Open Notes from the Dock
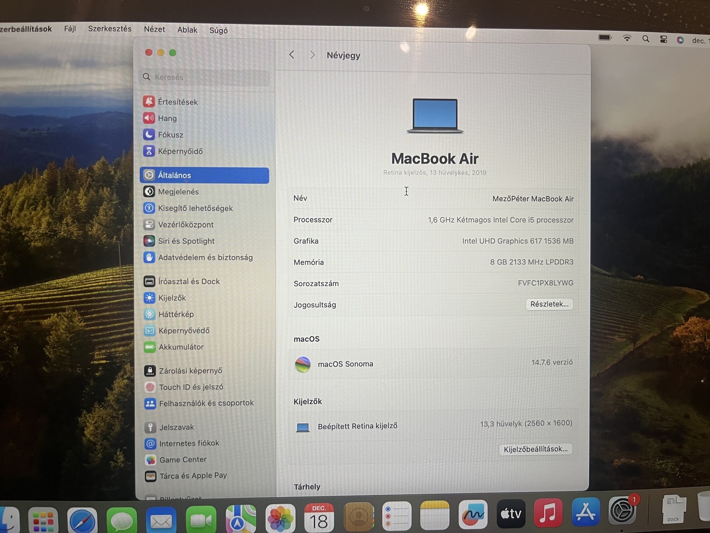710x533 pixels. tap(434, 515)
